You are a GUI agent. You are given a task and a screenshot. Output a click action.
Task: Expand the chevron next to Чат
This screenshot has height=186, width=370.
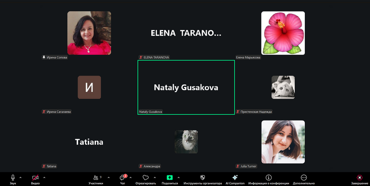[x=130, y=177]
